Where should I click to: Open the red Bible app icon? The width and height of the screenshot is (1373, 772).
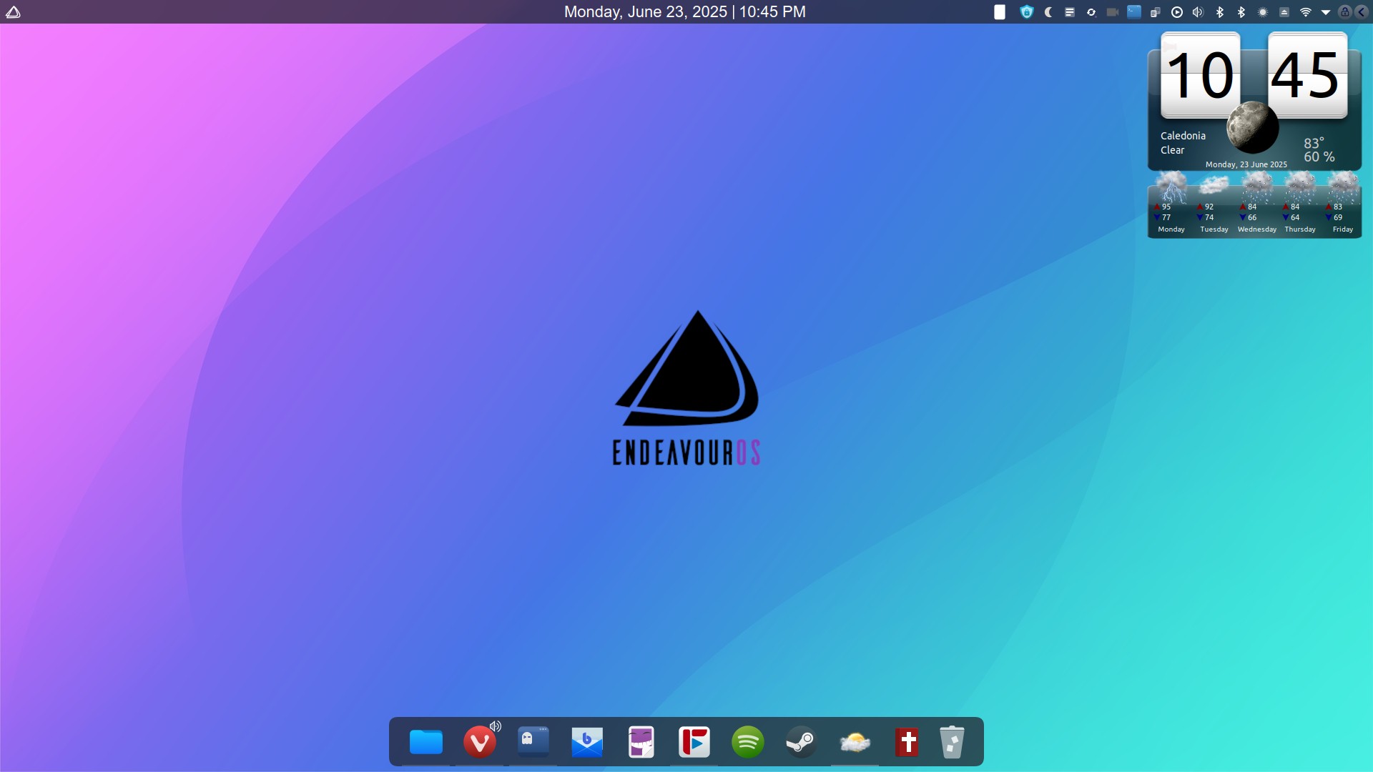[907, 742]
